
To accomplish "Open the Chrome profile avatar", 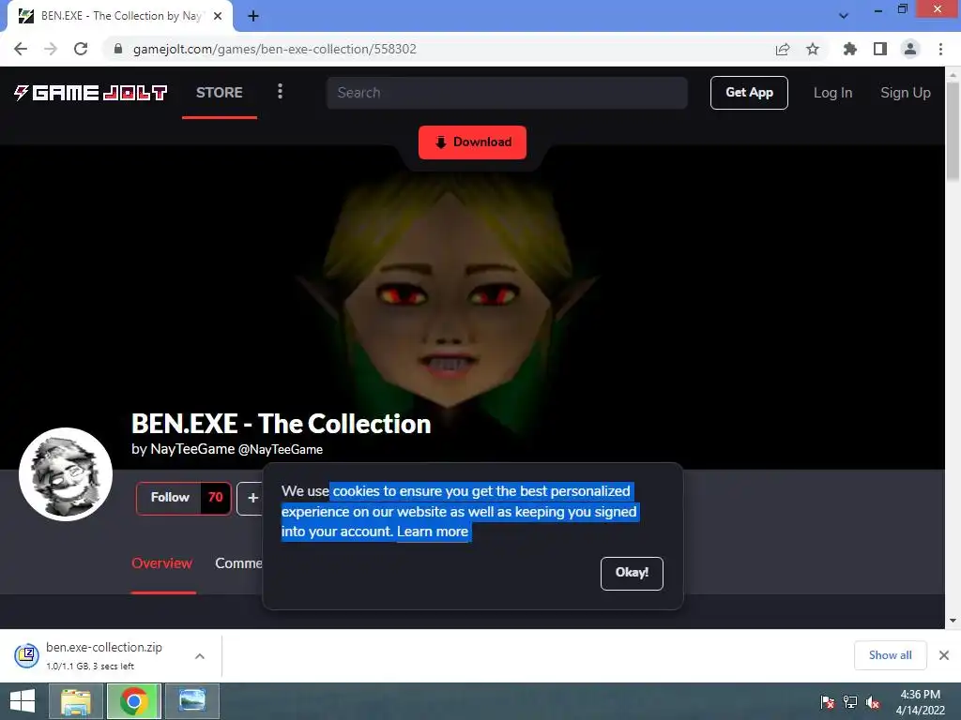I will (910, 49).
